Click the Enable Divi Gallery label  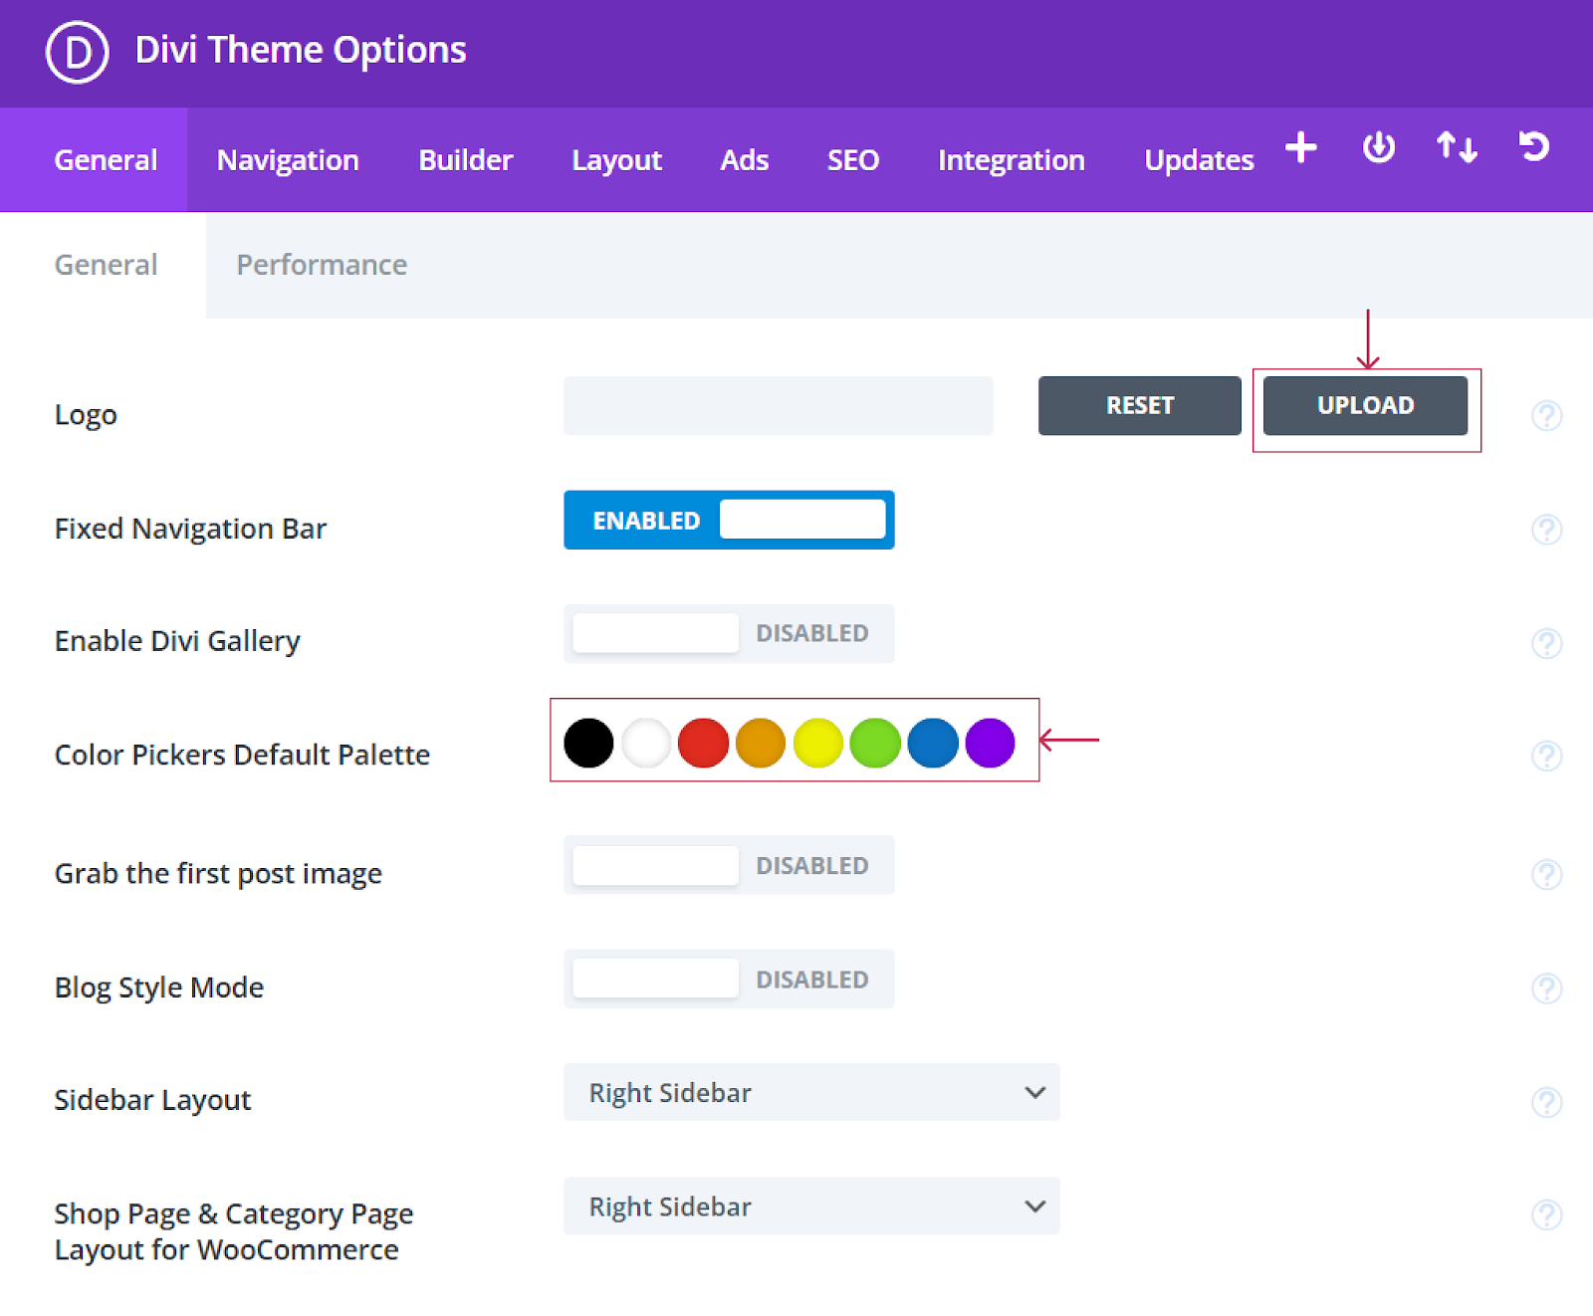click(177, 641)
